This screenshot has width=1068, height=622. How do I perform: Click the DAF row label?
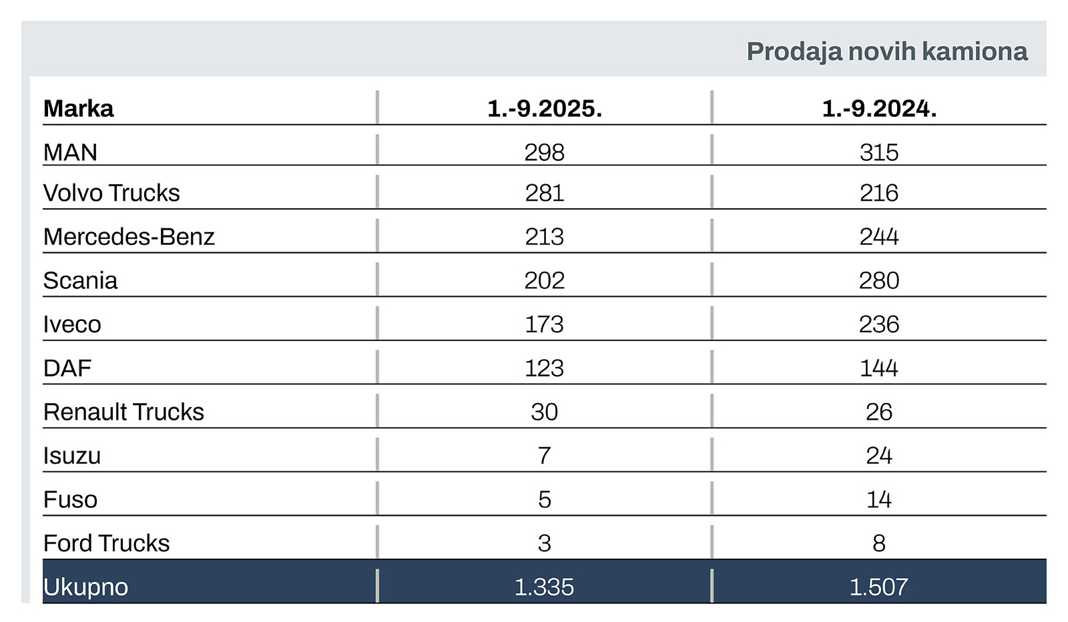point(67,368)
